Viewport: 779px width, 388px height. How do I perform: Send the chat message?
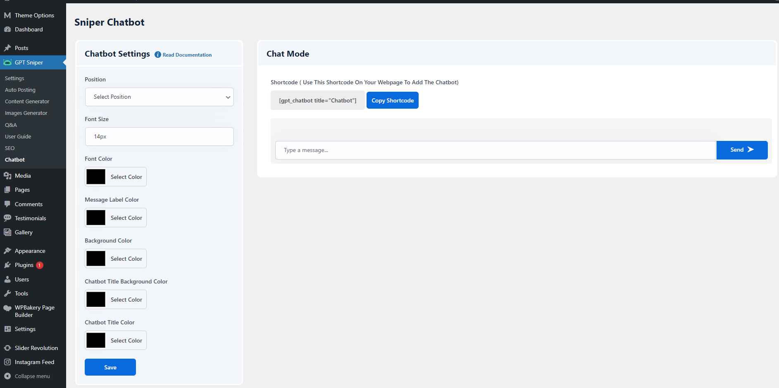742,150
